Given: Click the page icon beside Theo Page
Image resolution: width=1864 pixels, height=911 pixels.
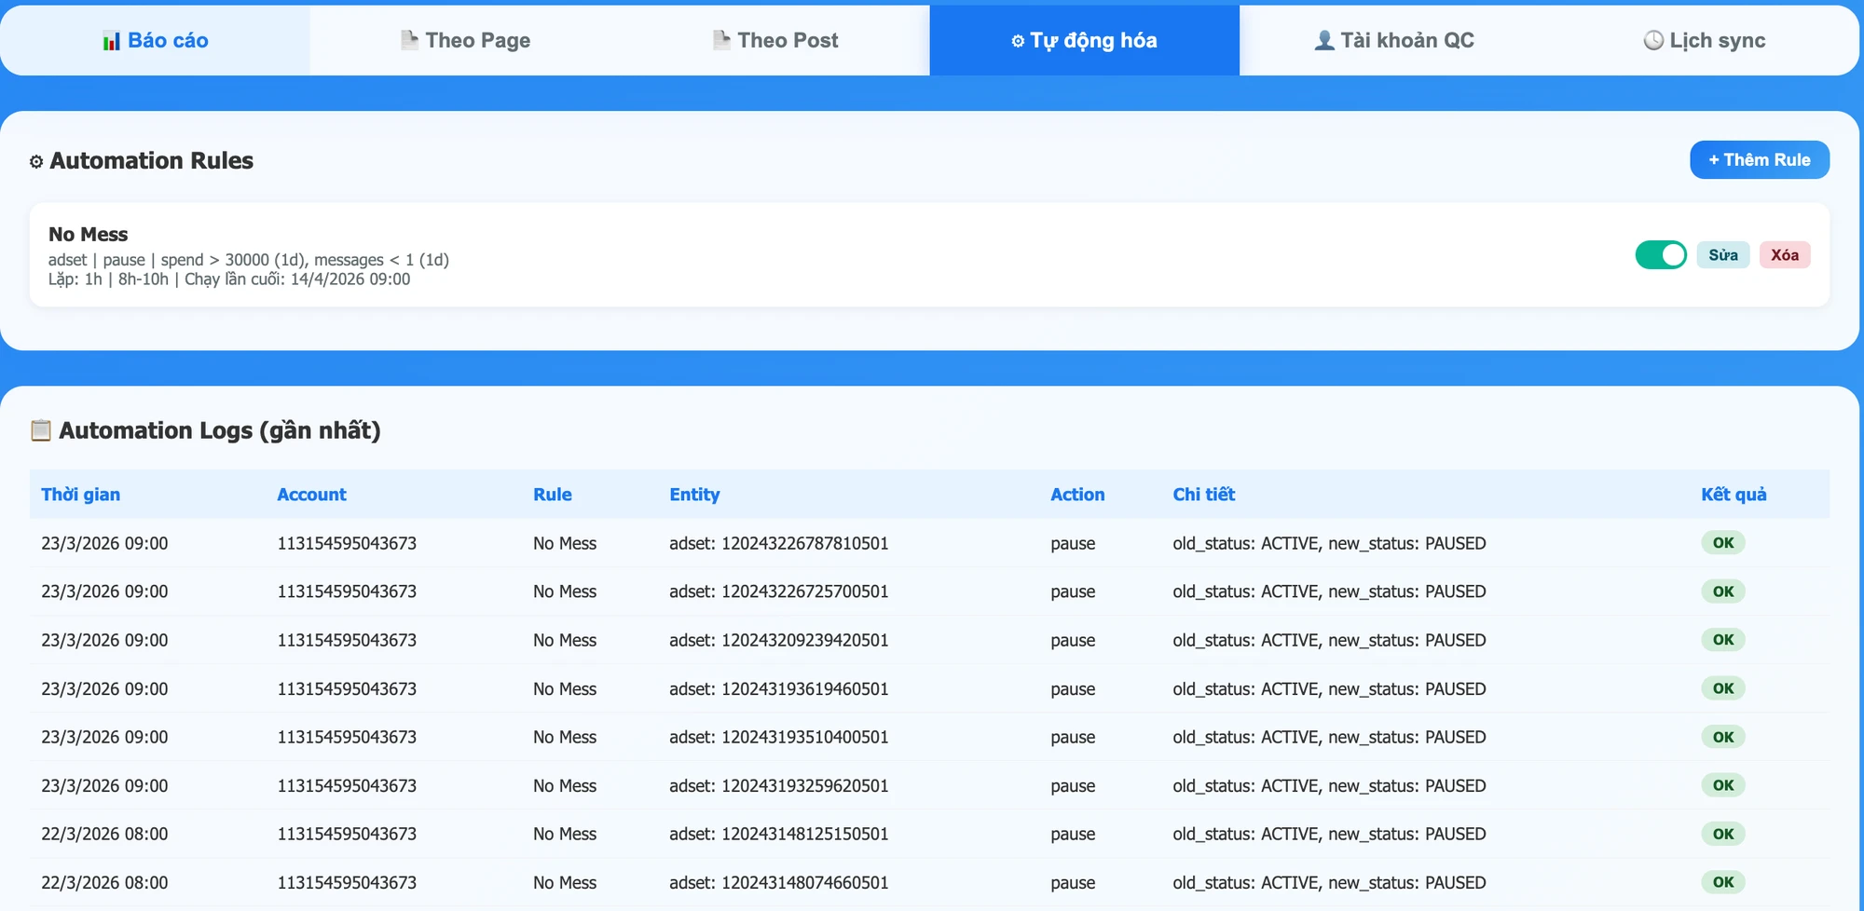Looking at the screenshot, I should click(409, 40).
